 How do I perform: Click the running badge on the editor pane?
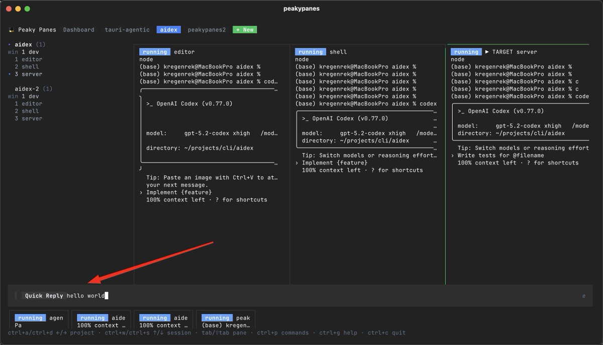[x=154, y=51]
